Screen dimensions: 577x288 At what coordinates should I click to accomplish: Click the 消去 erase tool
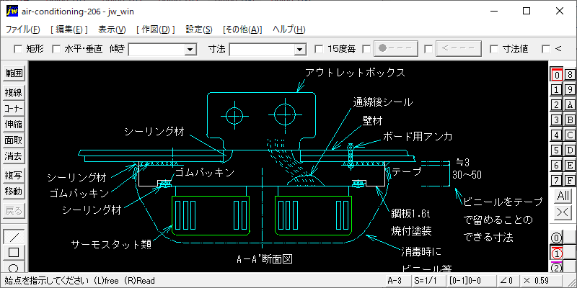coord(14,156)
